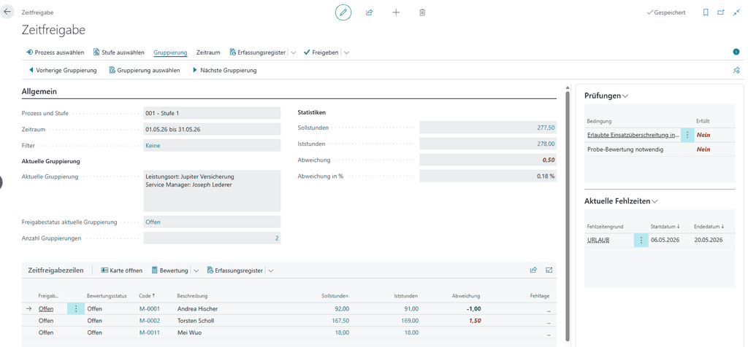Click the pencil edit icon
The height and width of the screenshot is (347, 748).
[x=343, y=12]
